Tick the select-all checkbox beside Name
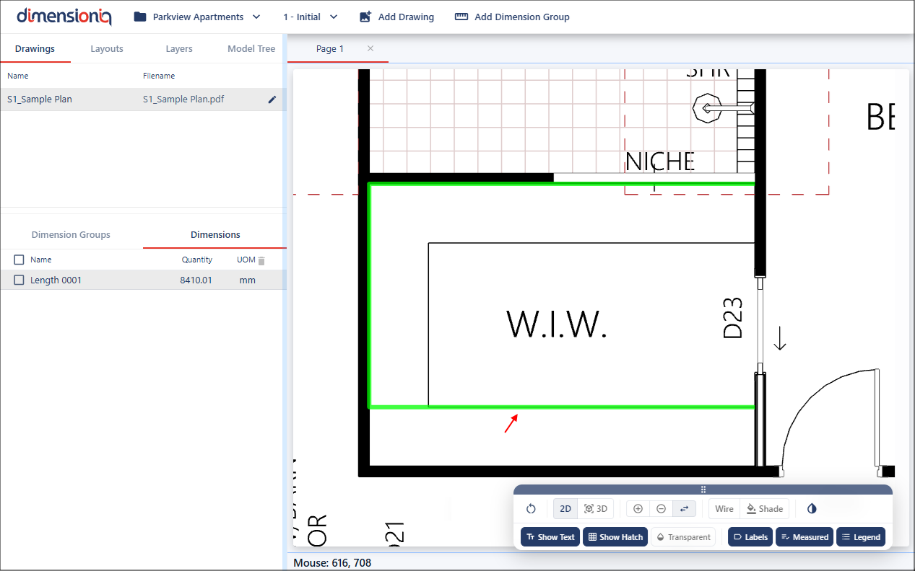The height and width of the screenshot is (571, 915). click(19, 260)
